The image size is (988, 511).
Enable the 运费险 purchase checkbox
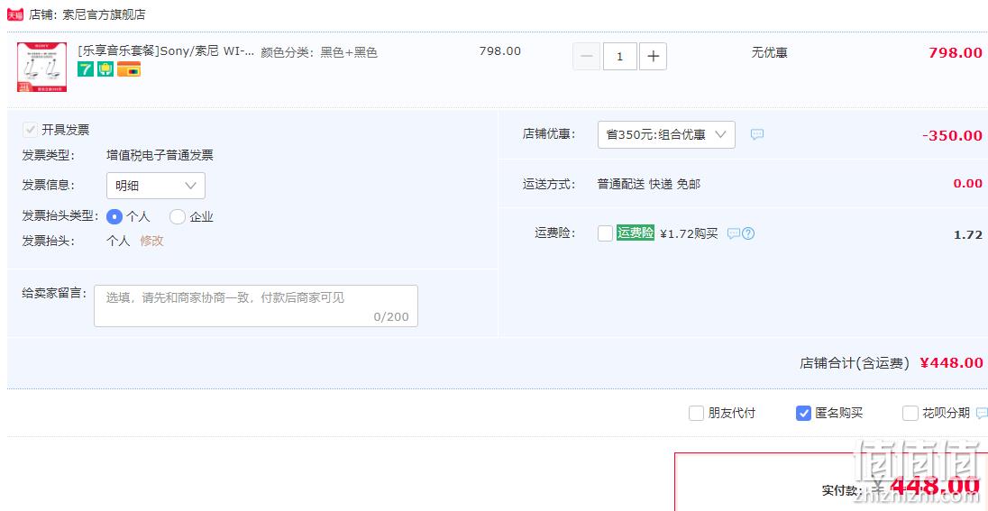click(605, 233)
